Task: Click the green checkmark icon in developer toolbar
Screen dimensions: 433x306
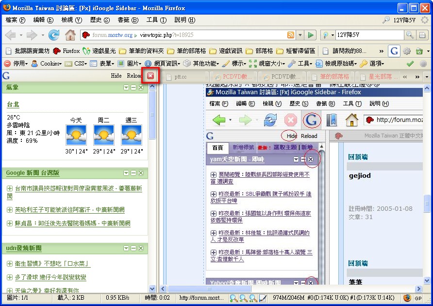Action: pyautogui.click(x=410, y=64)
